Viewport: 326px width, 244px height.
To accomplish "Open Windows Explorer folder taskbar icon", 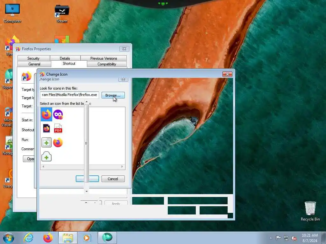I will [x=68, y=238].
